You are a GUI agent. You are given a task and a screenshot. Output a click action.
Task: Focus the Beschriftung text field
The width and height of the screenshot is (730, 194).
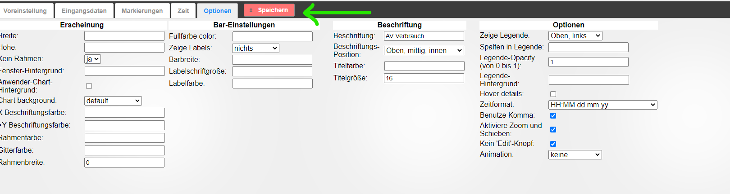[424, 36]
